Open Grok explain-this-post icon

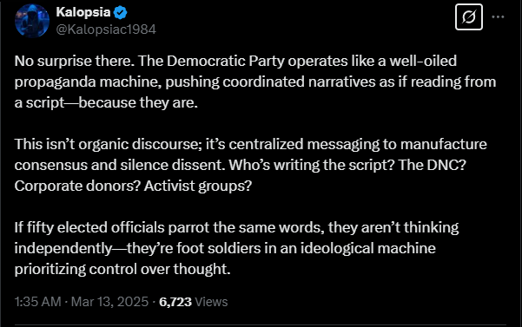(469, 17)
